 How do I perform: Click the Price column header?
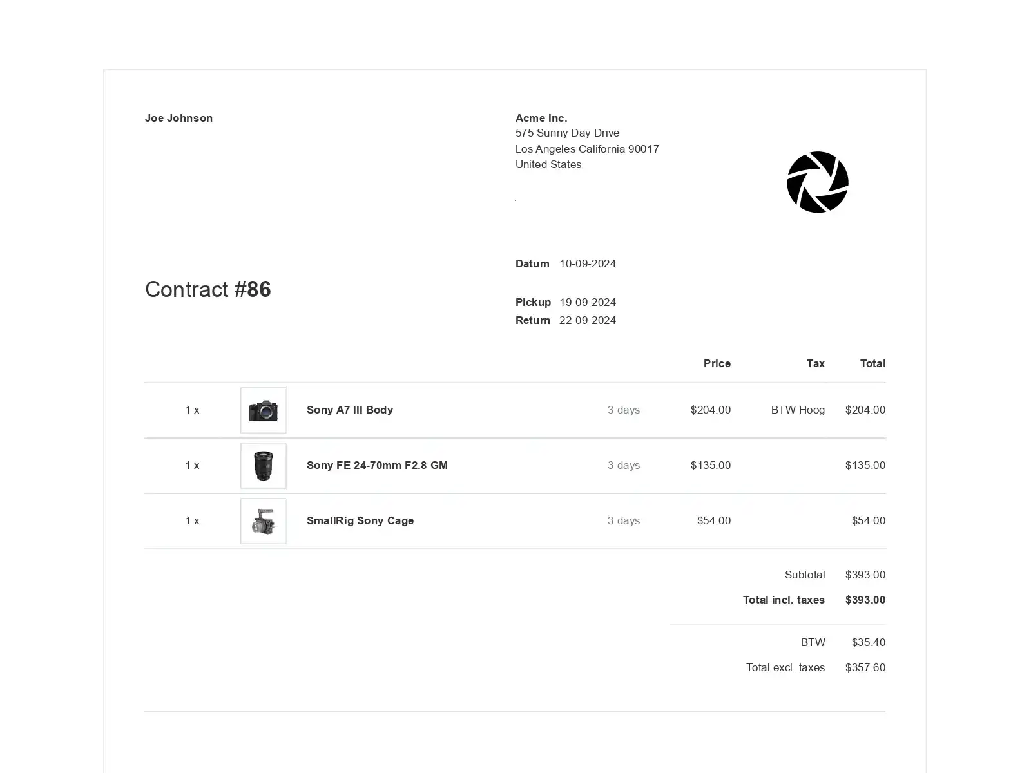pos(717,363)
